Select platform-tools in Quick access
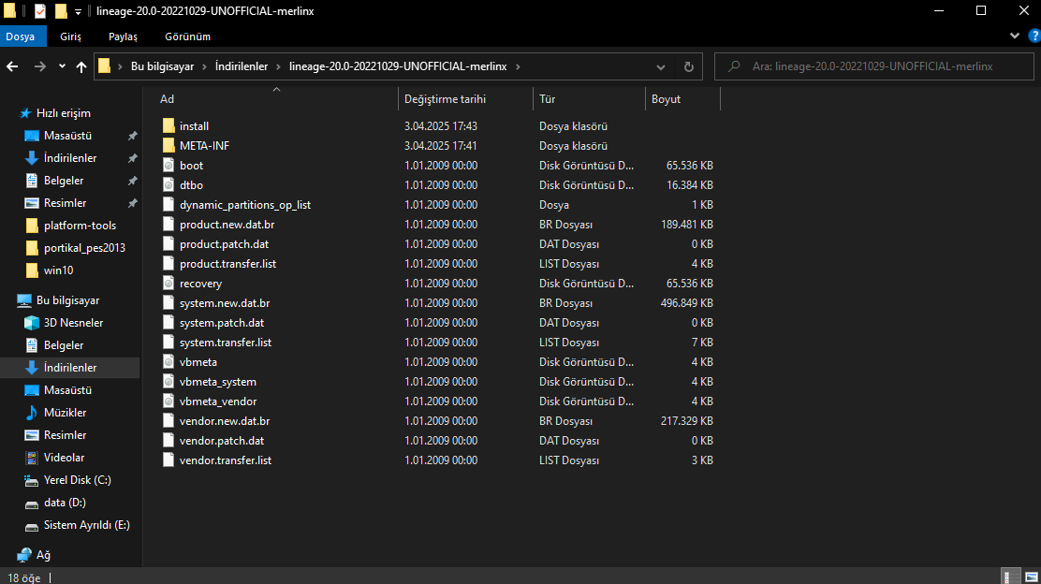The height and width of the screenshot is (584, 1041). coord(80,226)
